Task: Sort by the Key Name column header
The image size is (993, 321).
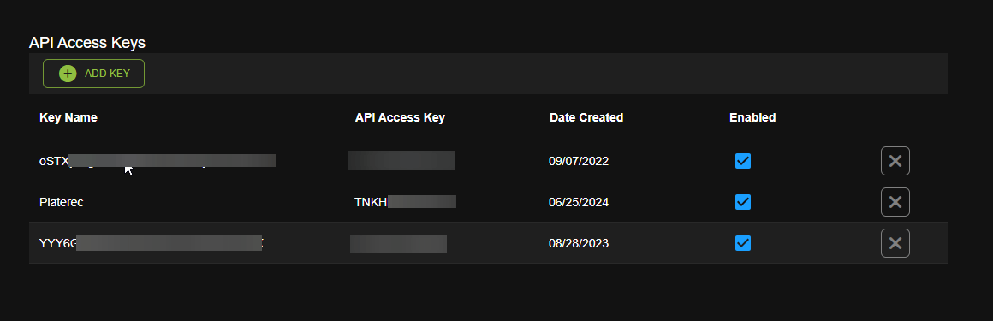Action: coord(68,117)
